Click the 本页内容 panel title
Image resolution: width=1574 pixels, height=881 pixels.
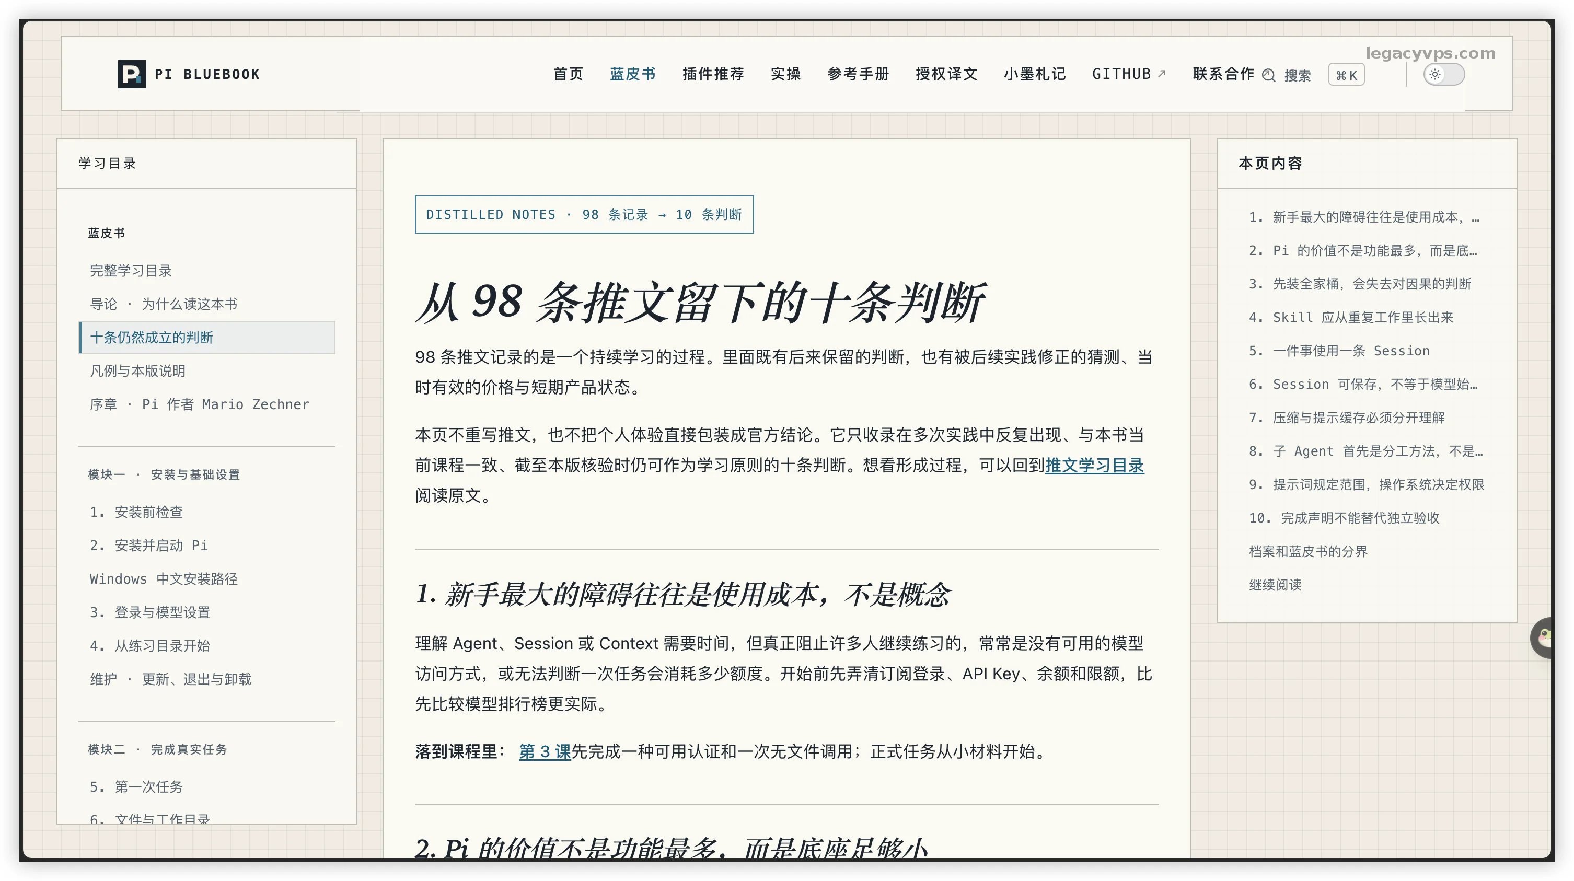1270,164
